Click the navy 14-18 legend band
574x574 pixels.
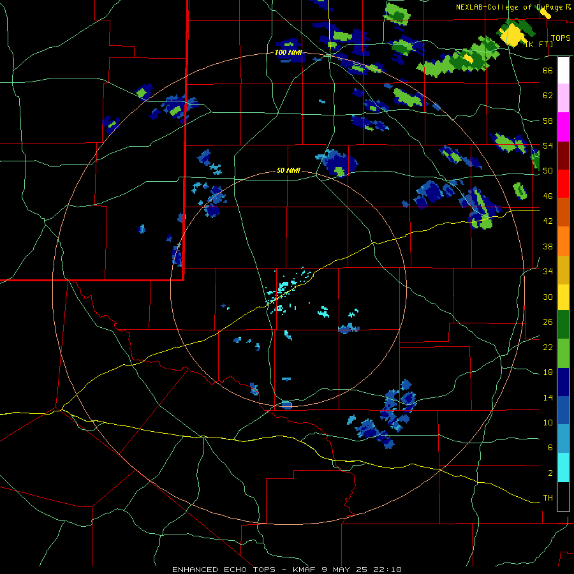click(563, 382)
